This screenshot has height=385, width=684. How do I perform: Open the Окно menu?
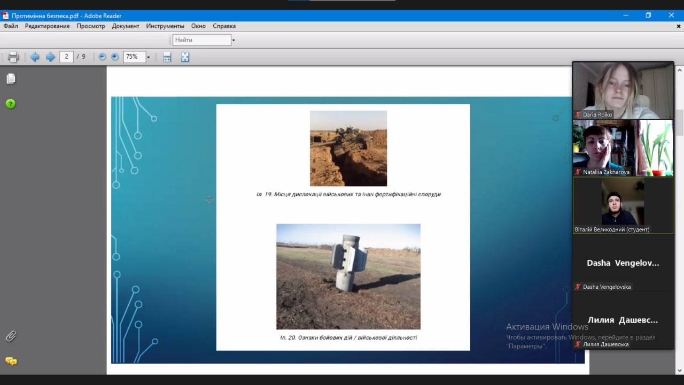(x=198, y=26)
